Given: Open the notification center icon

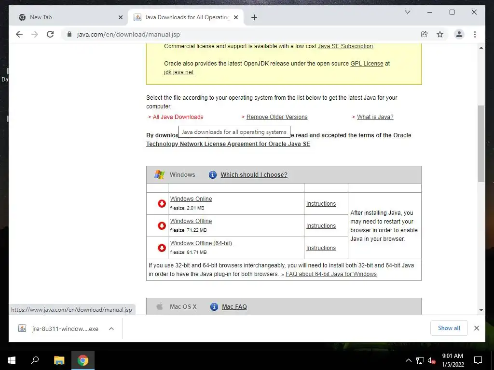Looking at the screenshot, I should coord(478,360).
